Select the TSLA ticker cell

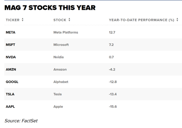[x=10, y=94]
